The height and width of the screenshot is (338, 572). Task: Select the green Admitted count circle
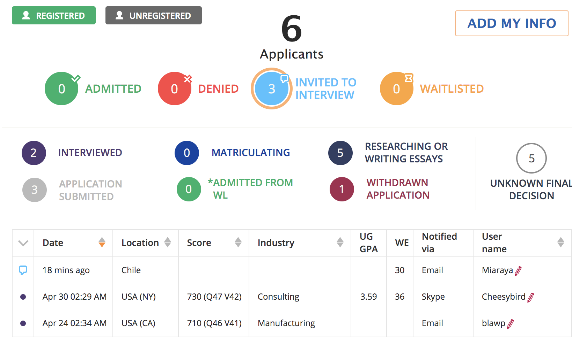61,89
